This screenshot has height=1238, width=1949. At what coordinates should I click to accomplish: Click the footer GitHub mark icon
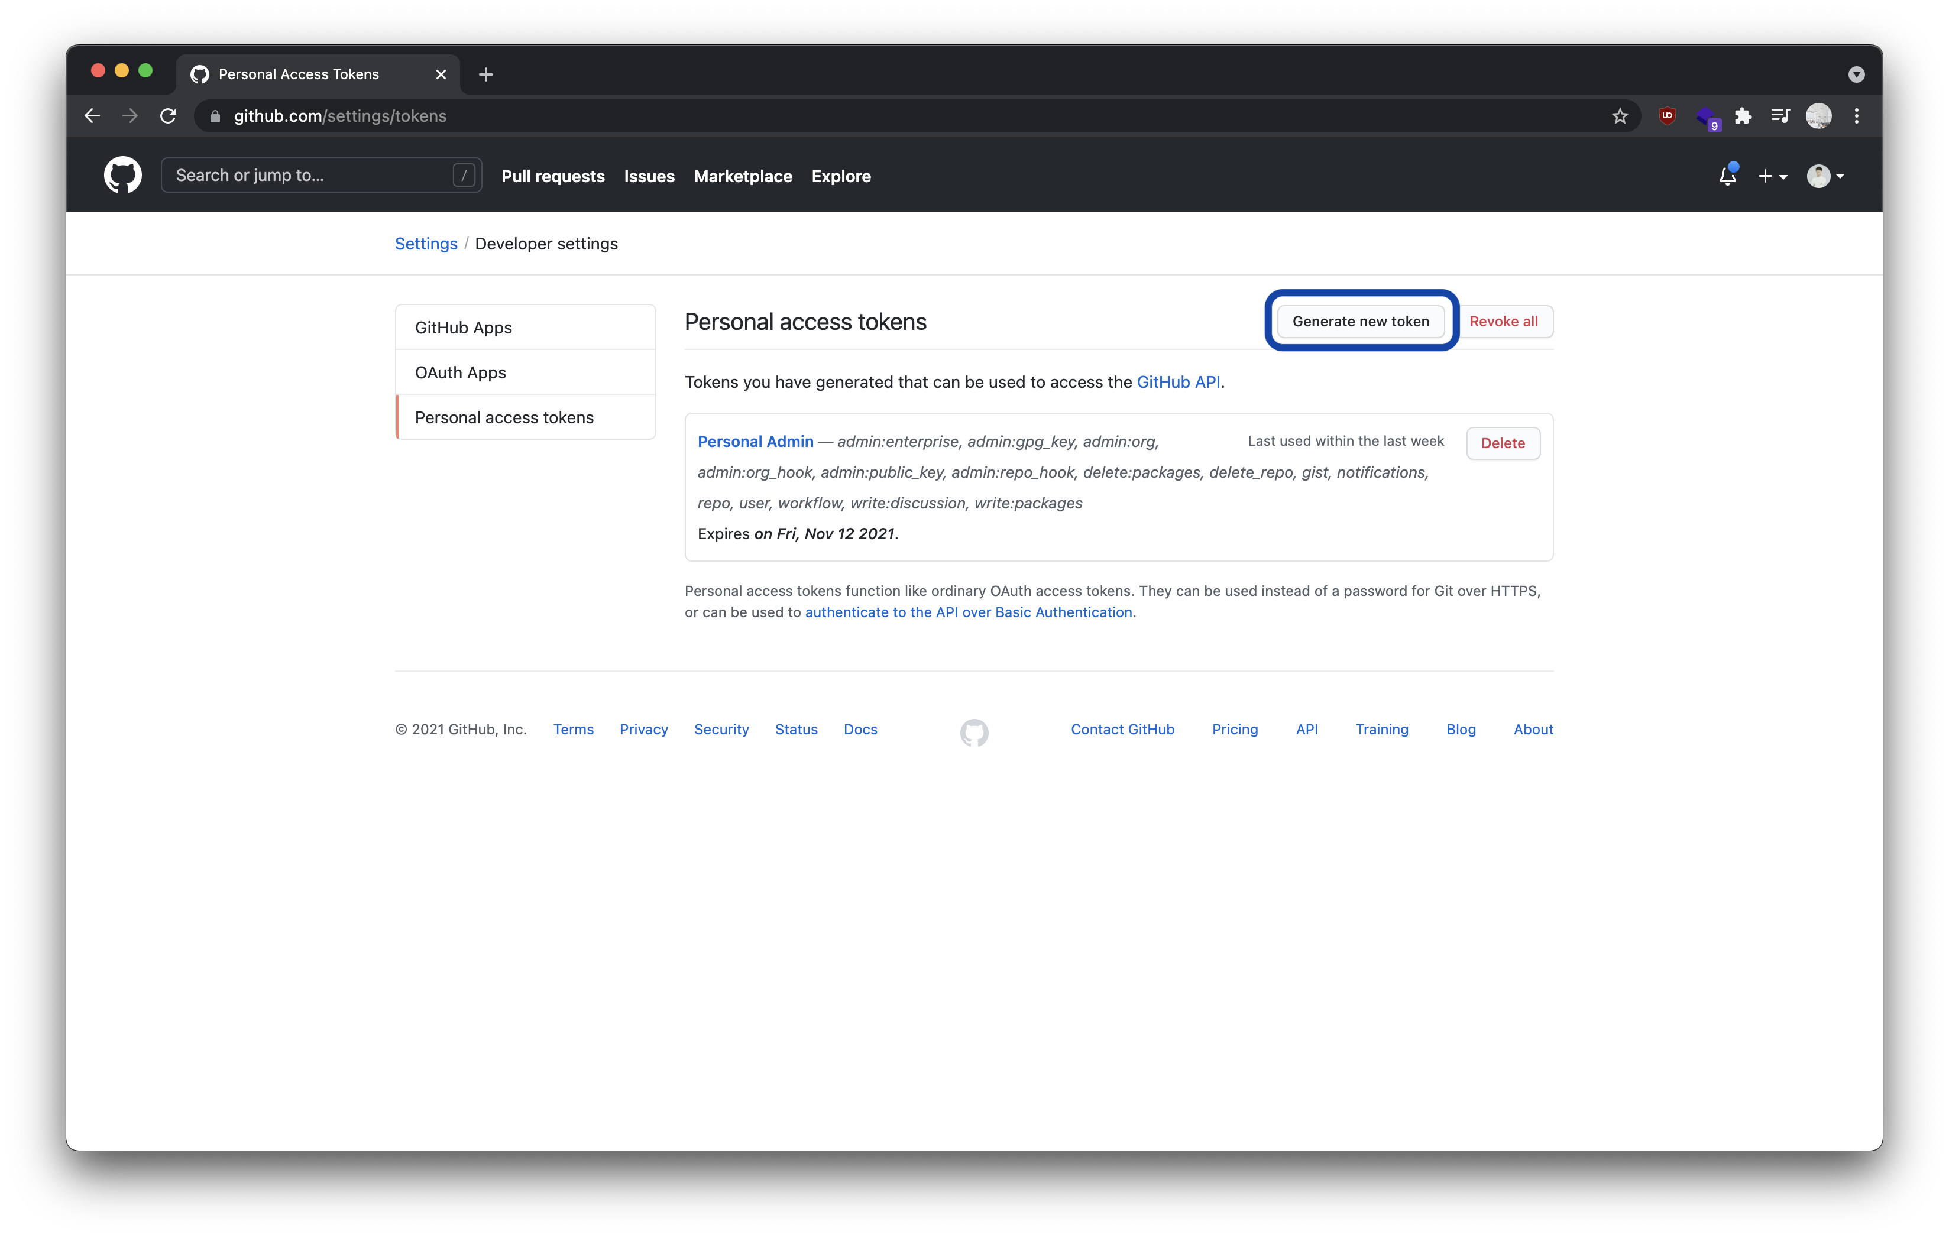974,733
